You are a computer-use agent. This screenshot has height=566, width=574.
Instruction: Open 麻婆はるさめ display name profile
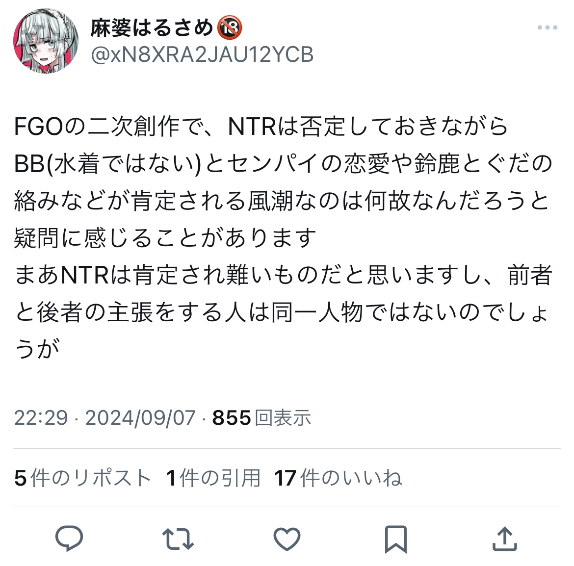[x=152, y=28]
